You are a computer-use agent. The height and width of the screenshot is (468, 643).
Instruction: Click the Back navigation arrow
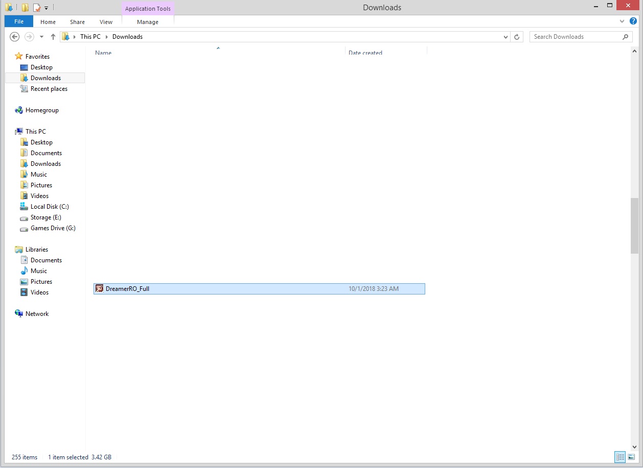[15, 37]
